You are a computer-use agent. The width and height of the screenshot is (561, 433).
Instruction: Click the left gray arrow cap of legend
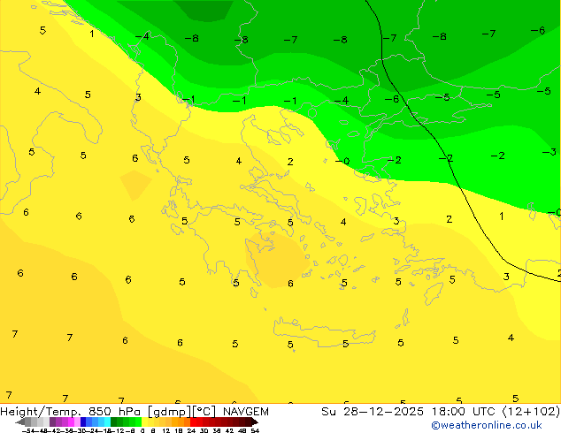tap(20, 422)
